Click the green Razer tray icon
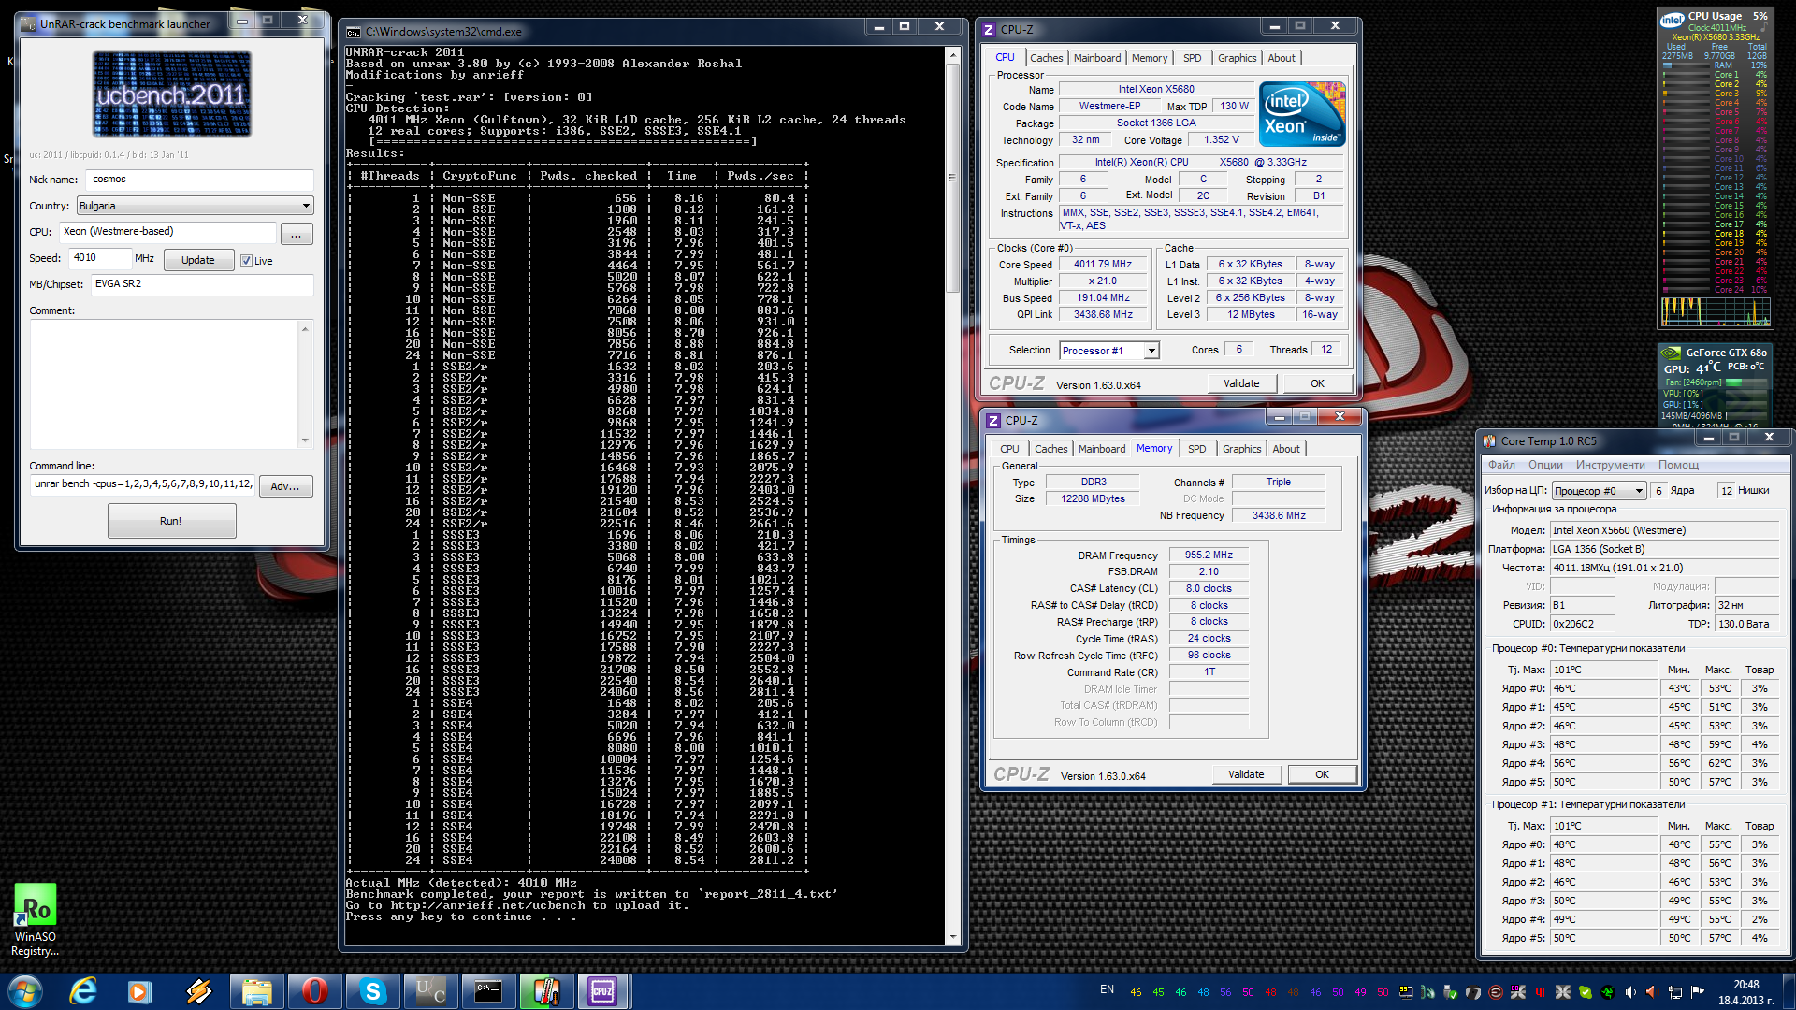 [1608, 992]
